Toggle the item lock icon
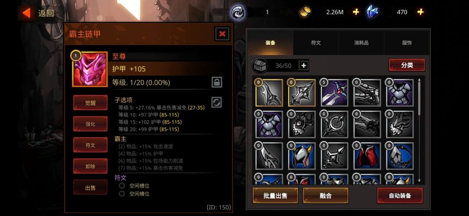 click(x=217, y=82)
